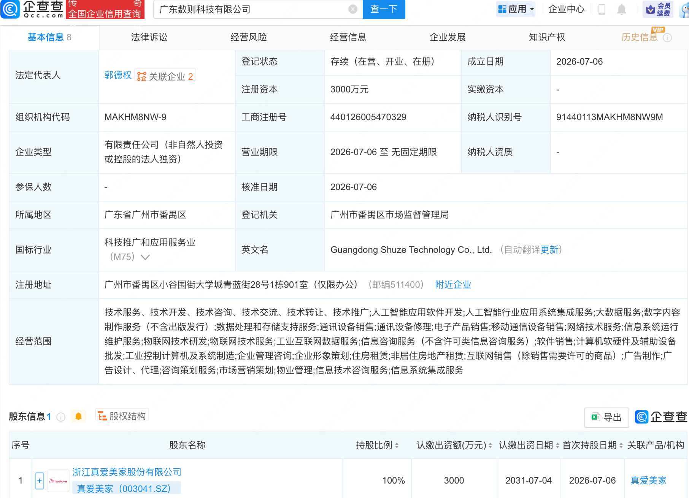The height and width of the screenshot is (498, 689).
Task: Open 真爱美家 related product link
Action: pyautogui.click(x=648, y=481)
